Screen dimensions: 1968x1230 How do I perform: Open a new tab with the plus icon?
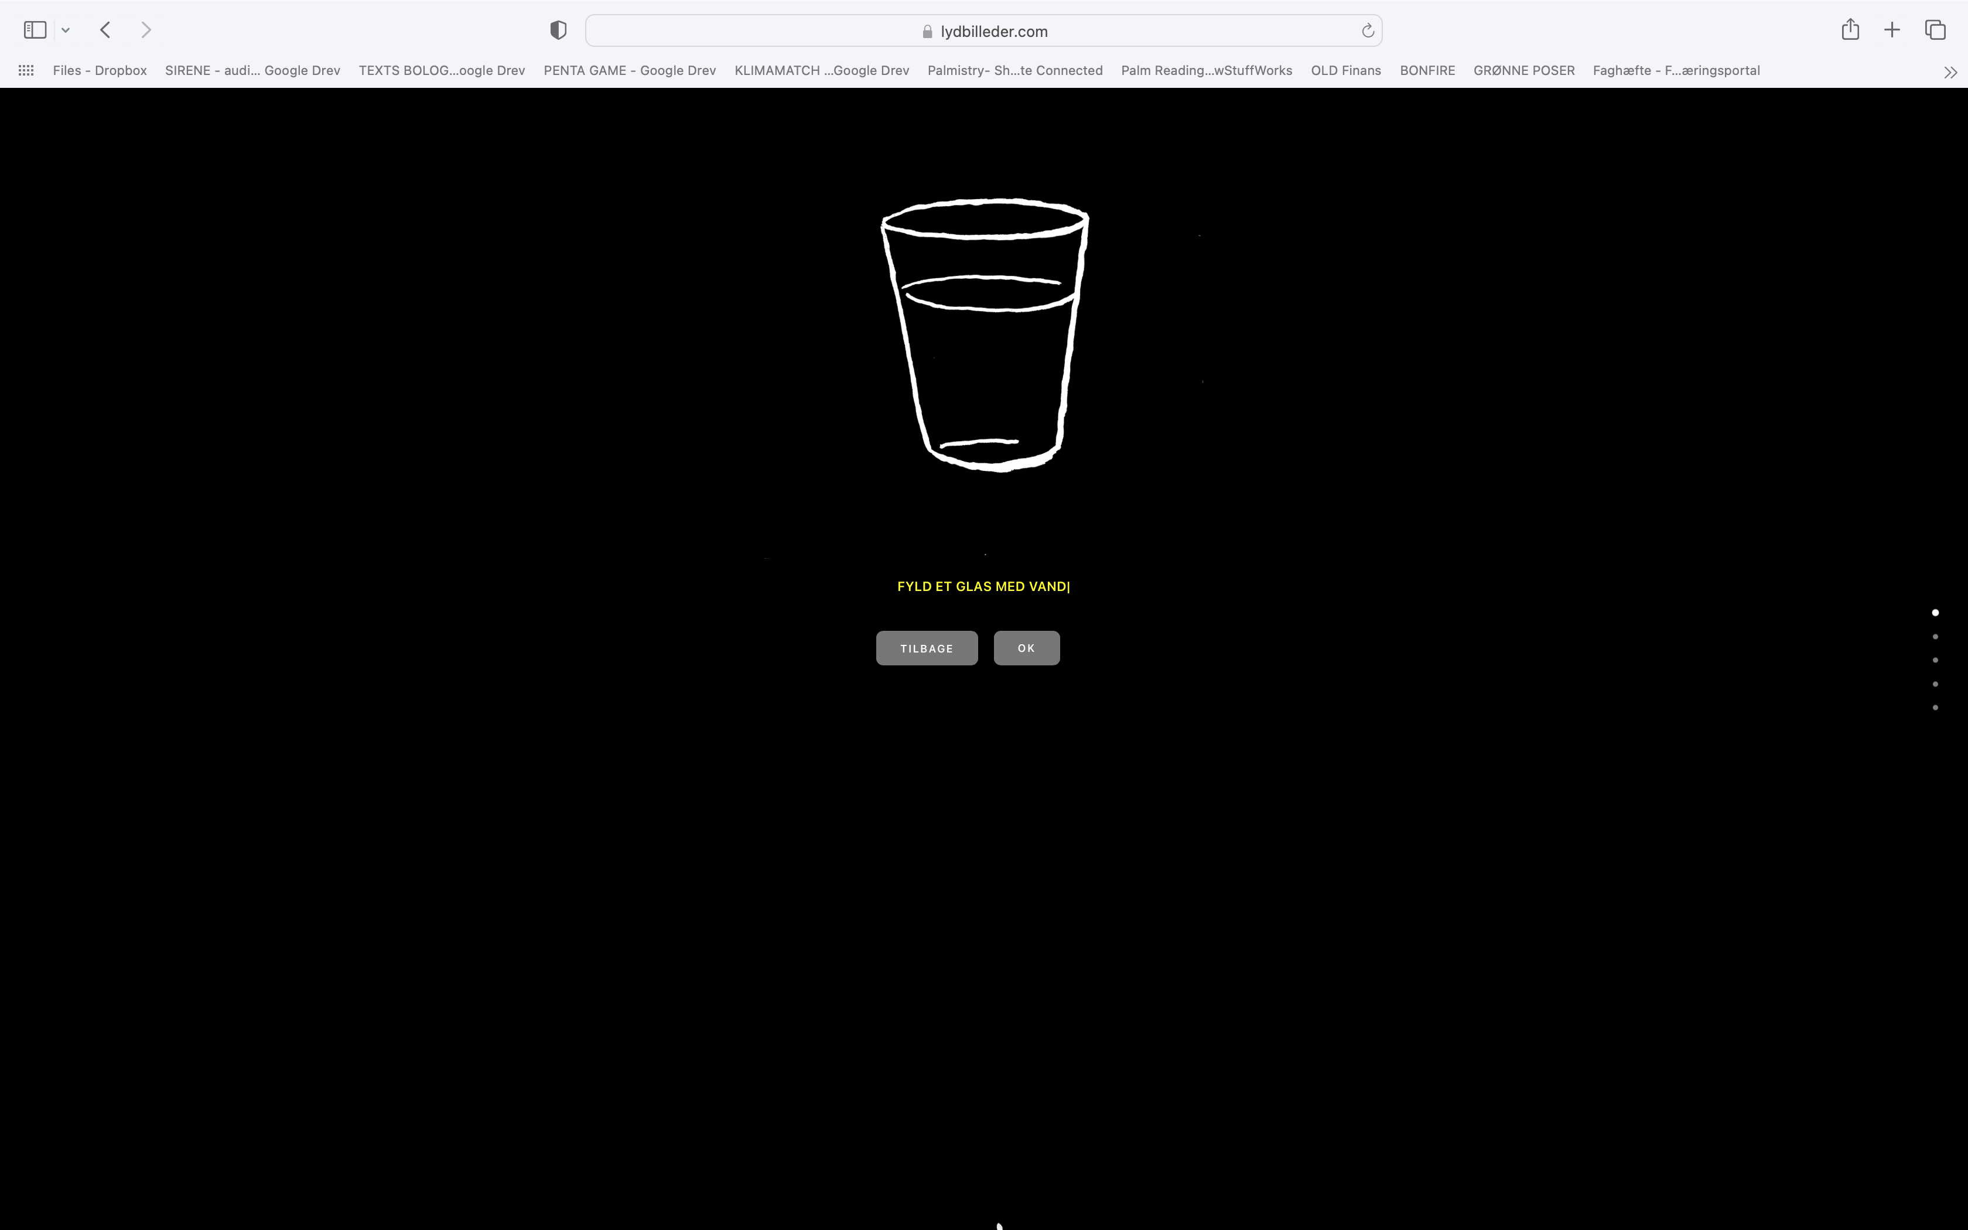(x=1891, y=30)
